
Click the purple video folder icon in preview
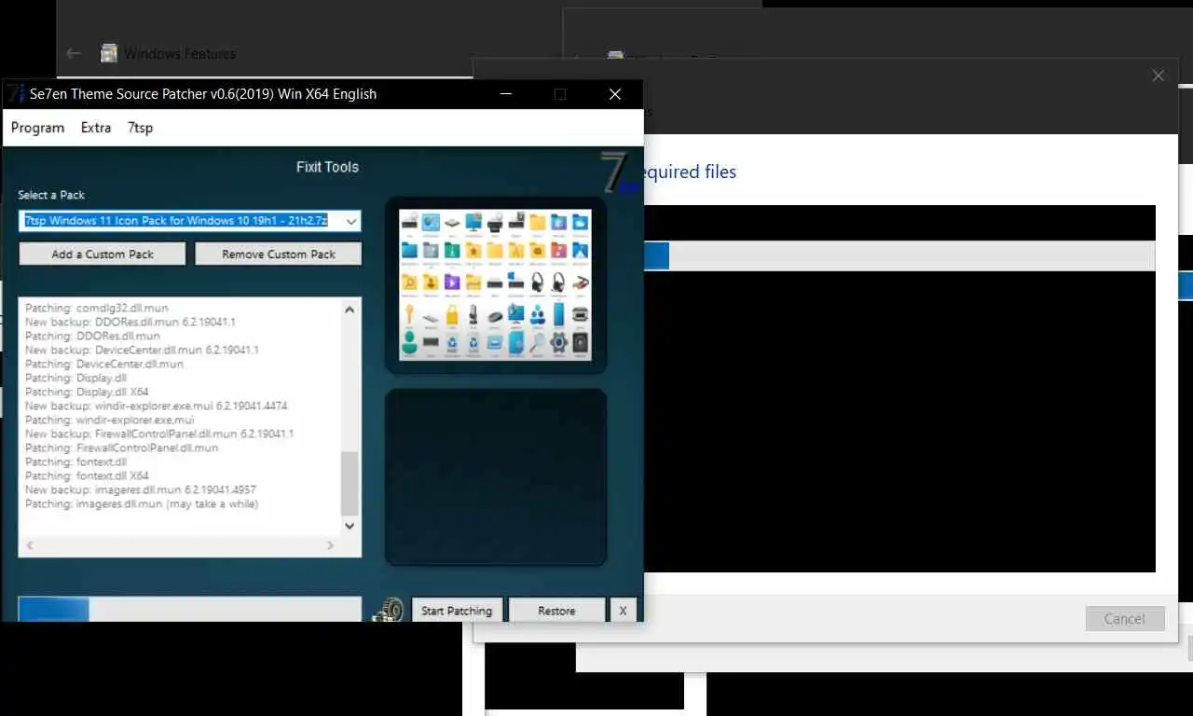pyautogui.click(x=452, y=282)
